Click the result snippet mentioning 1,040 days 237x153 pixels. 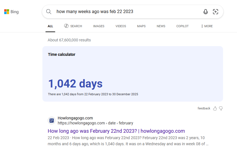[x=128, y=141]
